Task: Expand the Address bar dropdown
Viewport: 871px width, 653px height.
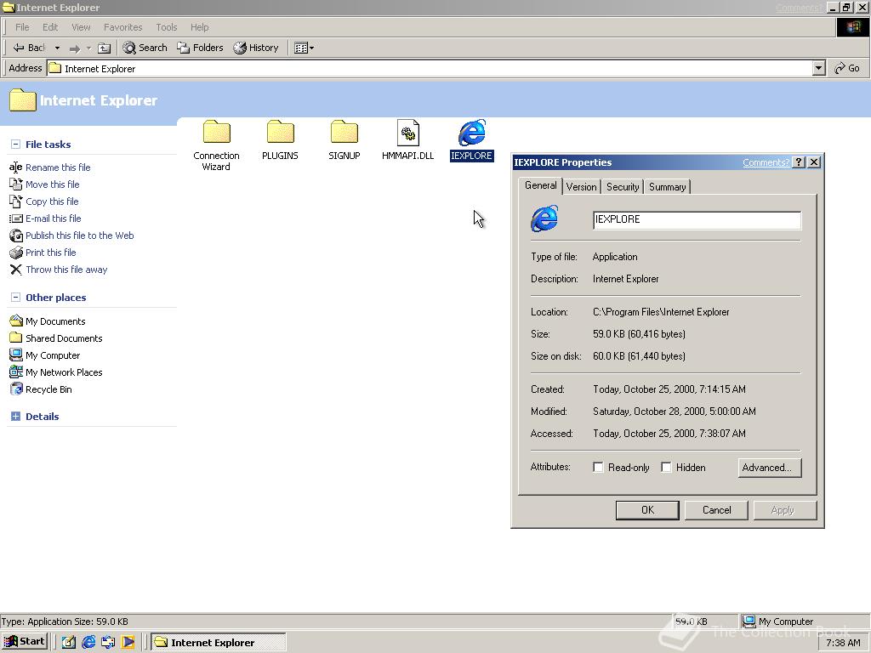Action: point(818,68)
